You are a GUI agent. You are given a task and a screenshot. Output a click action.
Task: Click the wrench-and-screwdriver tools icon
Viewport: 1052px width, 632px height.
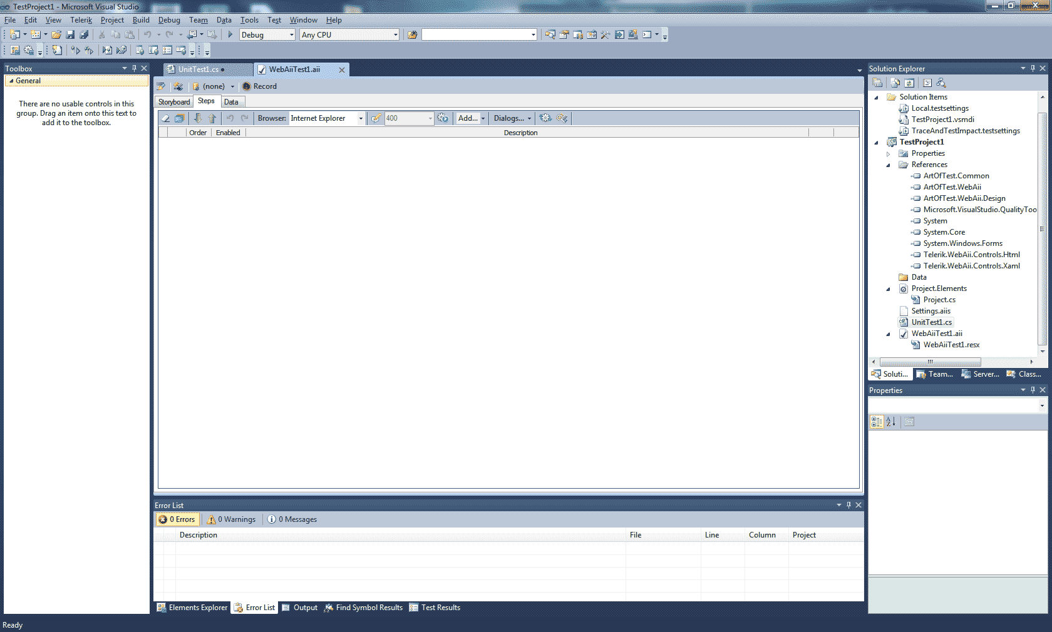[x=605, y=35]
